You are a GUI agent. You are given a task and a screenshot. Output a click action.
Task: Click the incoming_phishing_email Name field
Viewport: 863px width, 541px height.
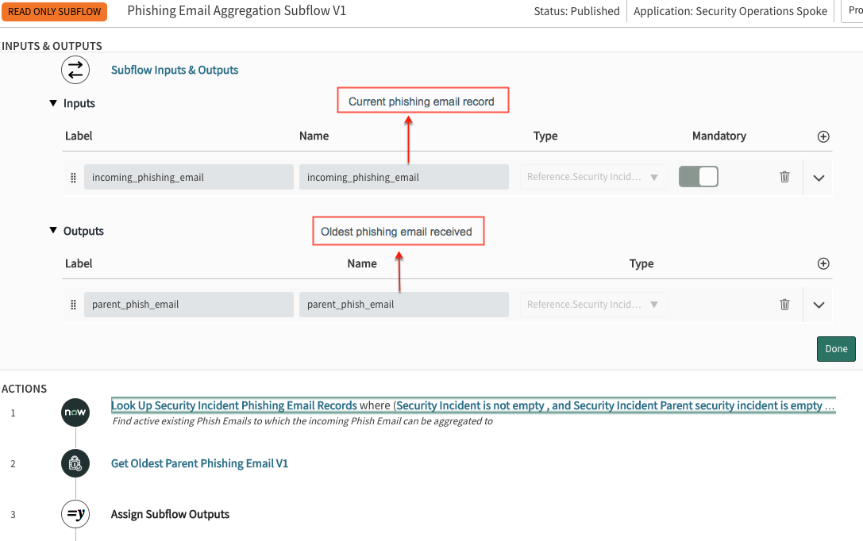coord(404,177)
